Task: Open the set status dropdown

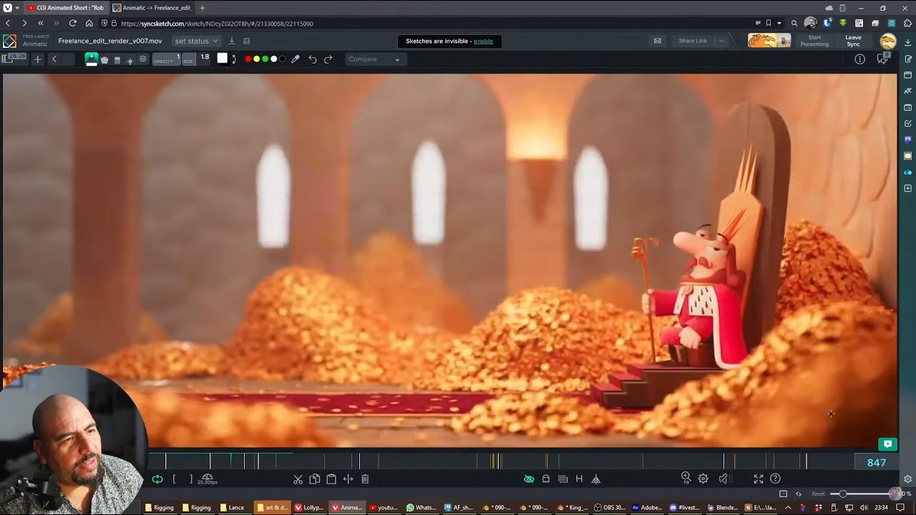Action: coord(196,41)
